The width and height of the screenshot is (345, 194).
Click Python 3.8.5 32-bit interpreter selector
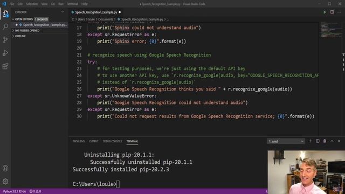click(15, 191)
